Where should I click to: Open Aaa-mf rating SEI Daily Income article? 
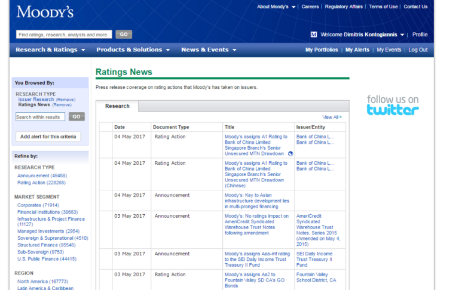(x=258, y=260)
